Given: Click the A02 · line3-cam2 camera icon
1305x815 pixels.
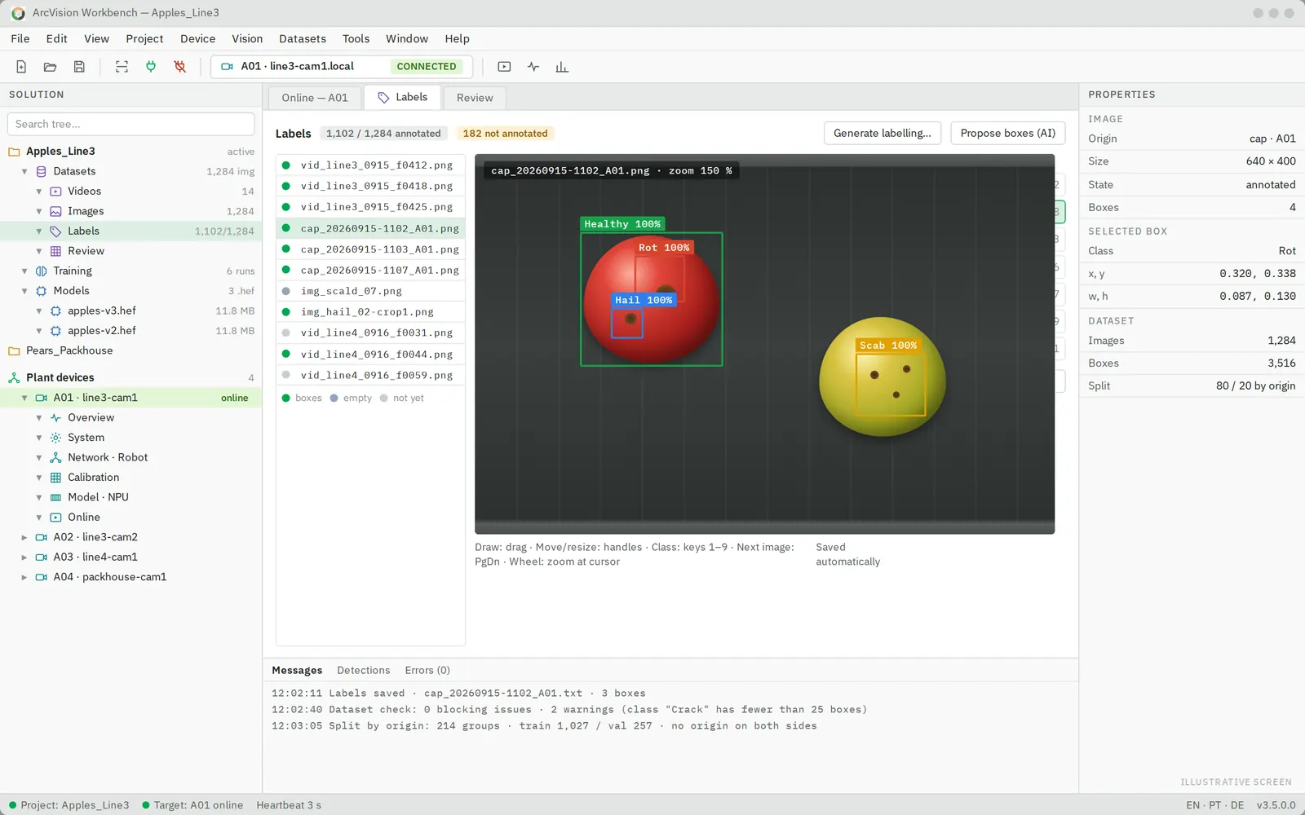Looking at the screenshot, I should coord(41,537).
